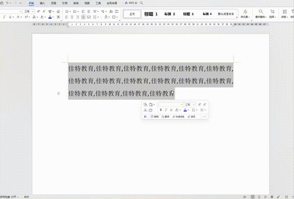294x199 pixels.
Task: Click the distributed alignment icon
Action: (89, 17)
